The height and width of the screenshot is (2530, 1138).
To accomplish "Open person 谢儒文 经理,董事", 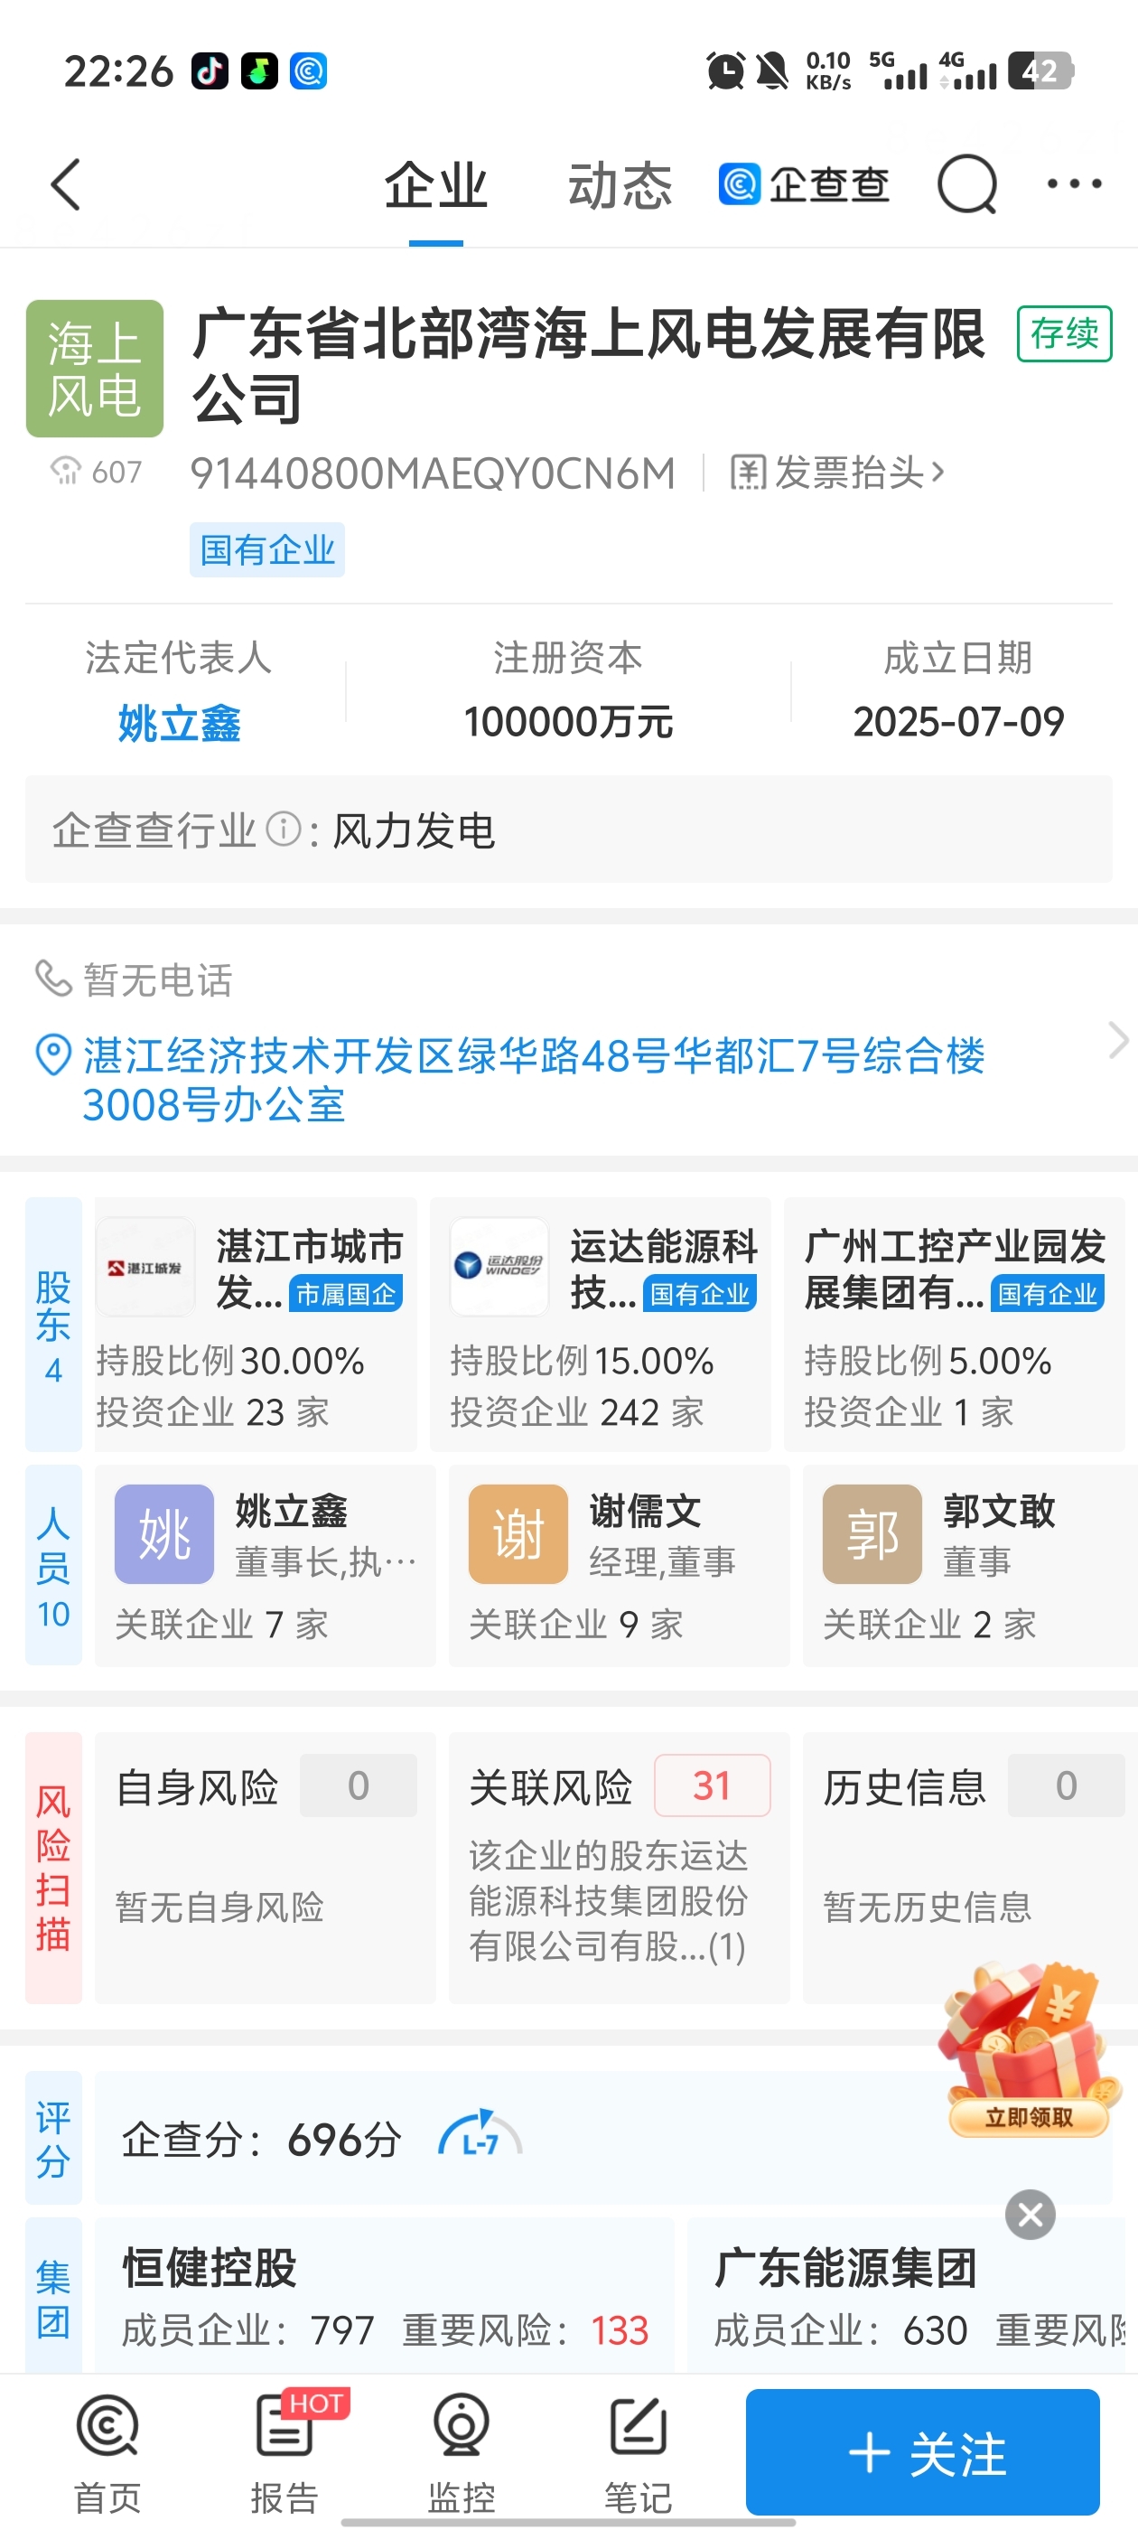I will 620,1566.
